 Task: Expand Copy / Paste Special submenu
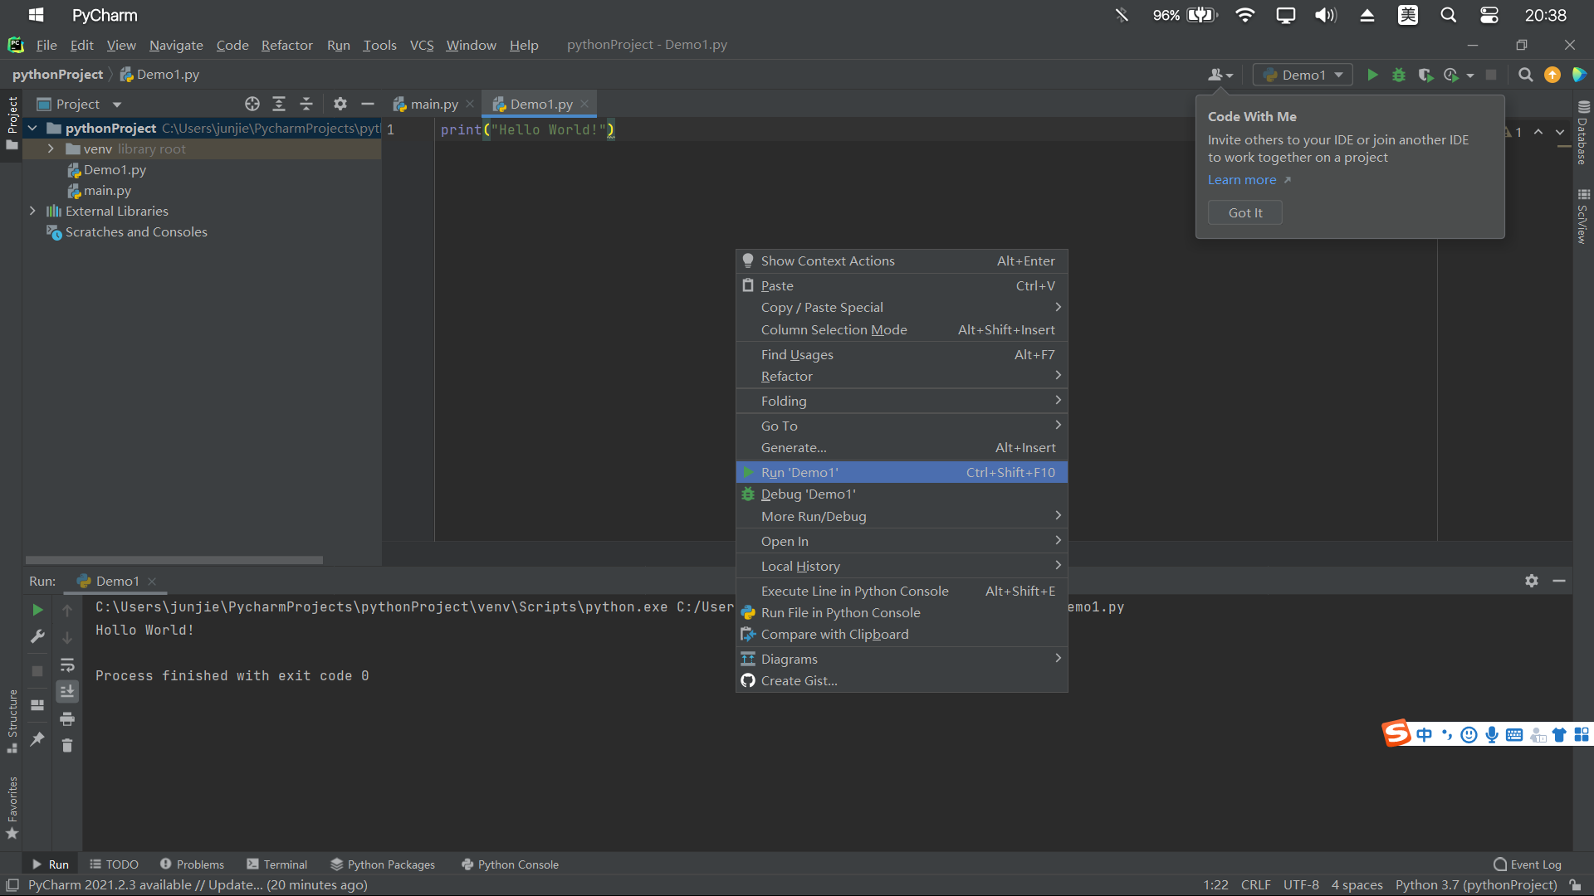click(902, 307)
